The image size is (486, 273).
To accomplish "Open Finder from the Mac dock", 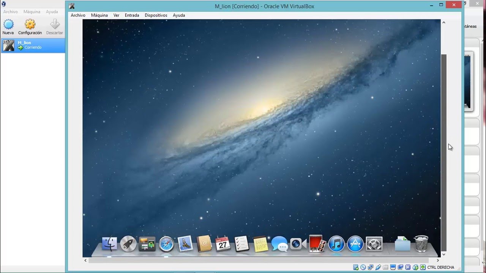I will (110, 244).
